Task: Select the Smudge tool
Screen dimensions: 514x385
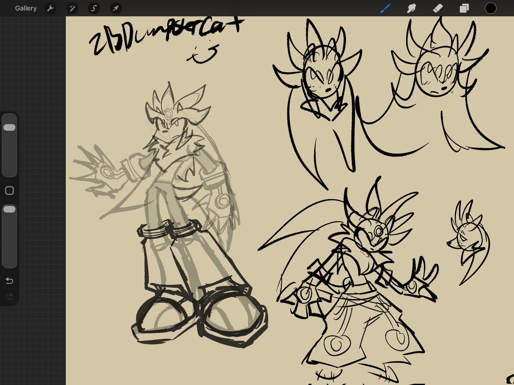Action: tap(412, 8)
